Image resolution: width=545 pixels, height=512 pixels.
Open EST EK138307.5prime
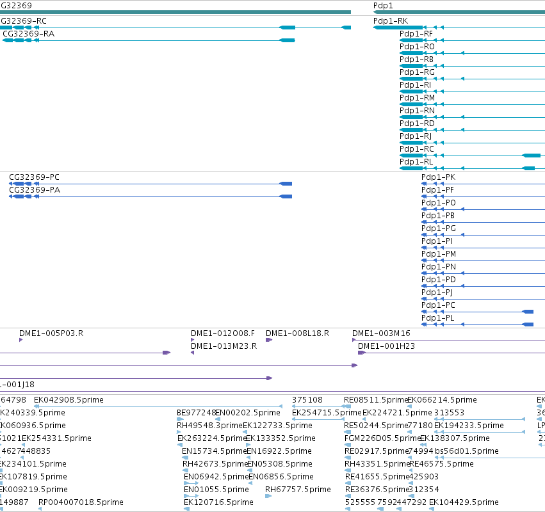[455, 438]
